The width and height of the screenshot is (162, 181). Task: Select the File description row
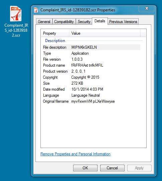pyautogui.click(x=91, y=47)
